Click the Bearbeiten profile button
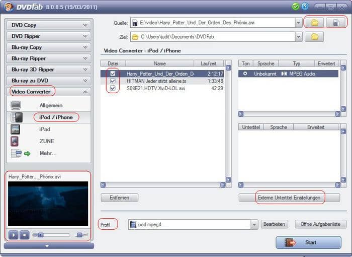Image resolution: width=352 pixels, height=257 pixels. coord(274,224)
